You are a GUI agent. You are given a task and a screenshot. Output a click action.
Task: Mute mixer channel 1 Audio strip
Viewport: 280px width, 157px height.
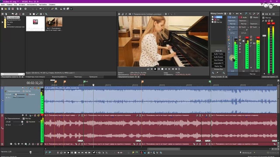point(229,37)
